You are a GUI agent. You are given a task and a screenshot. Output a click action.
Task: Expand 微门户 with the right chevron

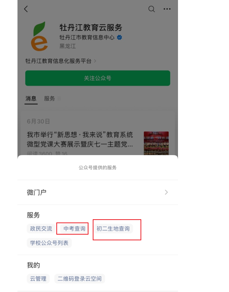[166, 192]
